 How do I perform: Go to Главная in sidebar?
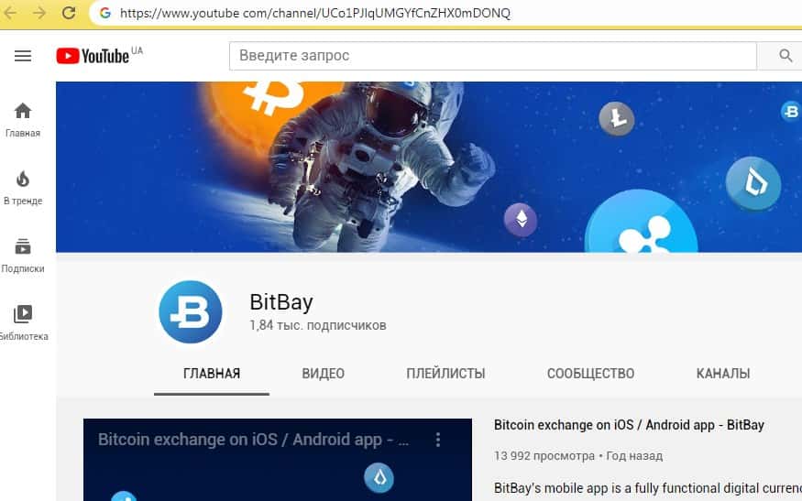point(23,120)
